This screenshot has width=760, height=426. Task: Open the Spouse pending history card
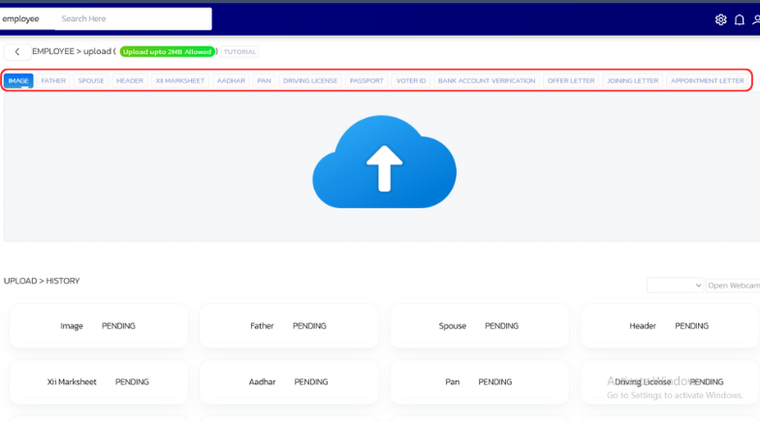pyautogui.click(x=479, y=326)
